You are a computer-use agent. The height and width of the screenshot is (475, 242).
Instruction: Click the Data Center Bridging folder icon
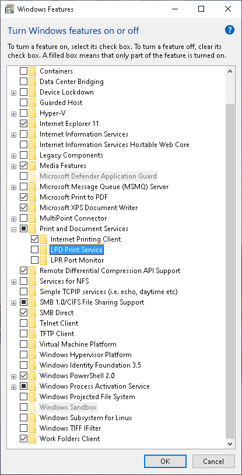click(33, 82)
